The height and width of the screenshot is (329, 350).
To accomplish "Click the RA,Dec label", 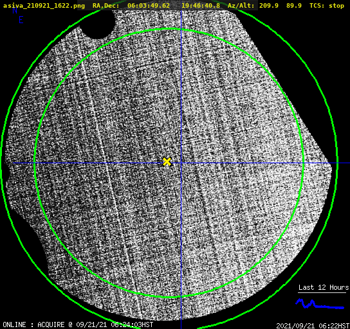I will click(x=106, y=6).
